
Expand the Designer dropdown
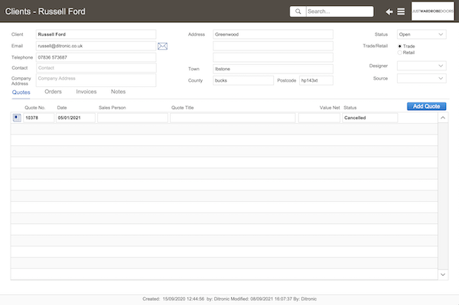click(422, 66)
